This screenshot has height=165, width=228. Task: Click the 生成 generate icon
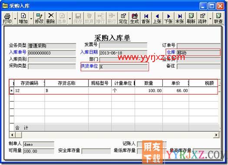pos(134,18)
